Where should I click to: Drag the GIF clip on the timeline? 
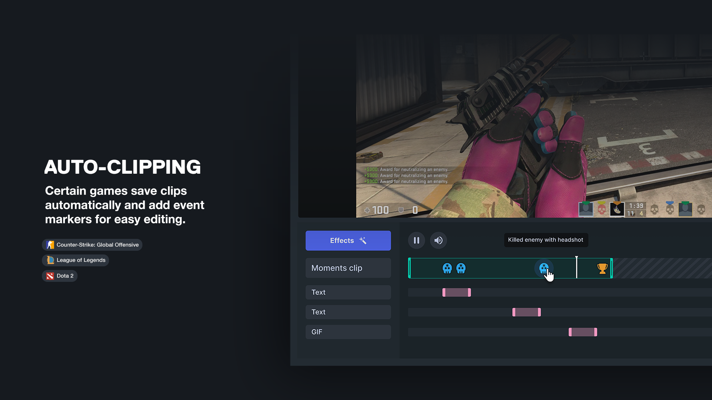coord(583,331)
